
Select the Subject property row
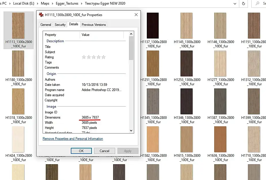point(85,52)
